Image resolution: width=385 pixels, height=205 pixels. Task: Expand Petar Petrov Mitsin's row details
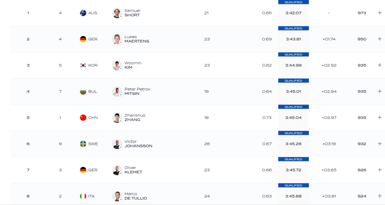(x=380, y=91)
